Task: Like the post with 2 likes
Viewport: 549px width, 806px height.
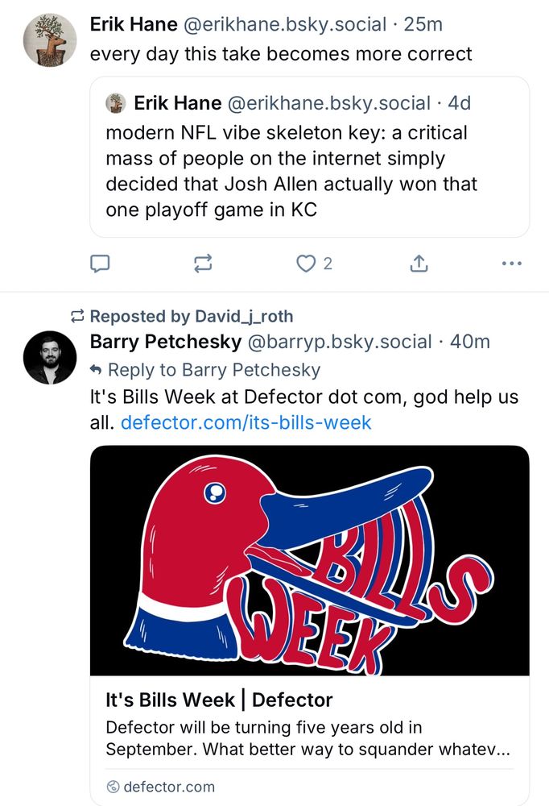Action: (306, 264)
